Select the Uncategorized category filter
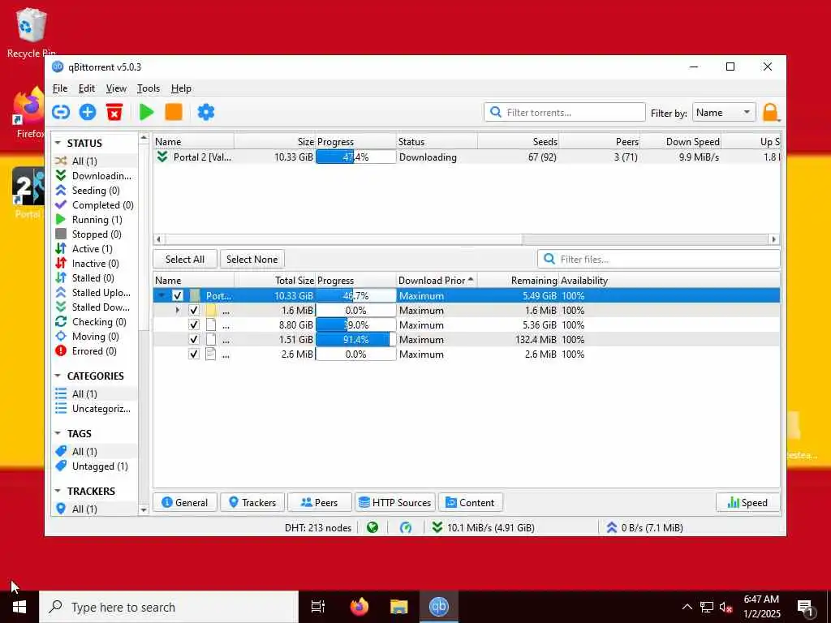 (95, 409)
